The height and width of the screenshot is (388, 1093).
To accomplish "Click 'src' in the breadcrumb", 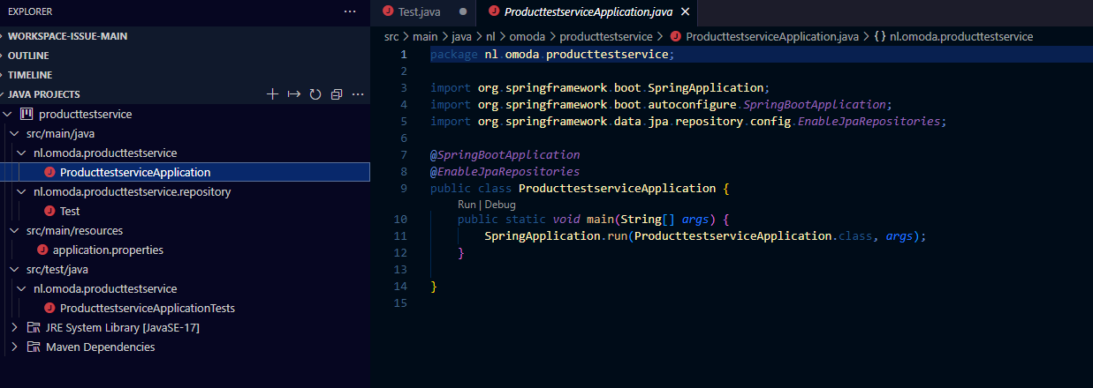I will point(392,36).
